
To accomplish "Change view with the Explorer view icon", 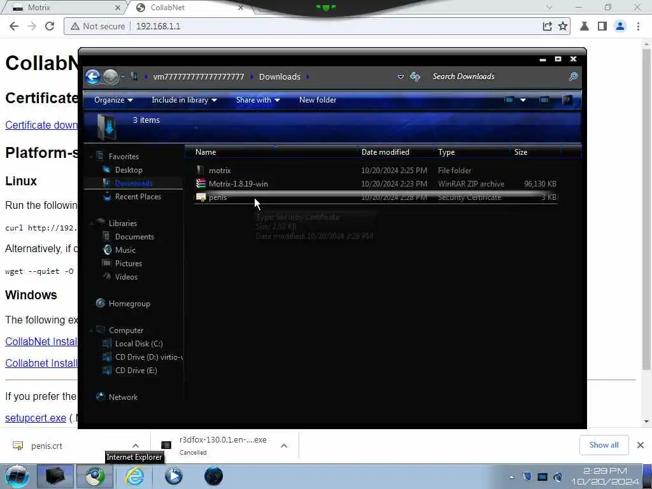I will [x=509, y=100].
